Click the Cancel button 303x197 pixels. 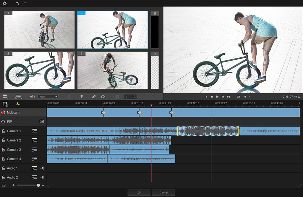pos(164,192)
